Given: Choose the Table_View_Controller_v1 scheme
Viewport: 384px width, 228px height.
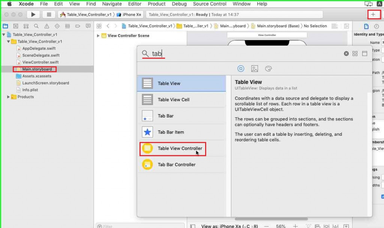Looking at the screenshot, I should click(86, 15).
